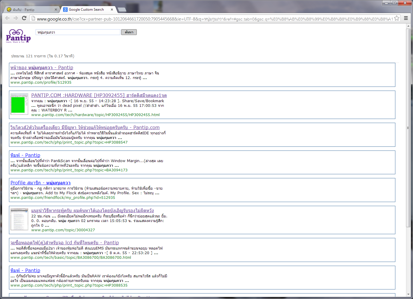The height and width of the screenshot is (299, 413).
Task: Click the green screen thumbnail image
Action: [x=19, y=104]
